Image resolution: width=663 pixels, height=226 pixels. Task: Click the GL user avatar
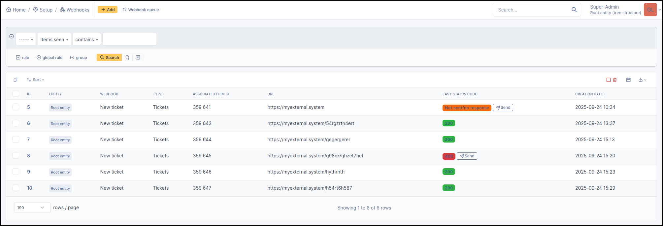point(650,10)
